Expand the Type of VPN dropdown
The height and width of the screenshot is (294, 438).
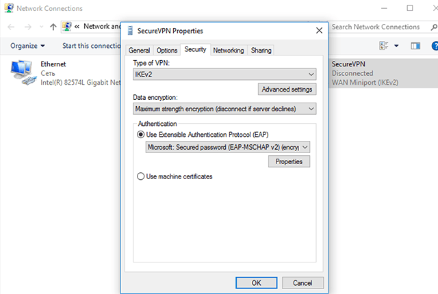tap(224, 75)
